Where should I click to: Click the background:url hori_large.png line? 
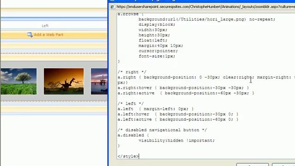click(x=207, y=19)
